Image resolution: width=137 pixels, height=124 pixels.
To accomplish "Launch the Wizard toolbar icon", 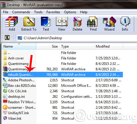I will tap(109, 22).
